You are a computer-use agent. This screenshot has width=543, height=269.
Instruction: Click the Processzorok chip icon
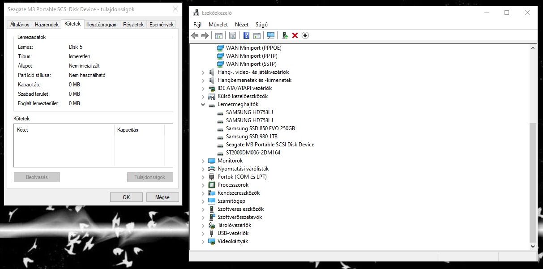pyautogui.click(x=212, y=185)
